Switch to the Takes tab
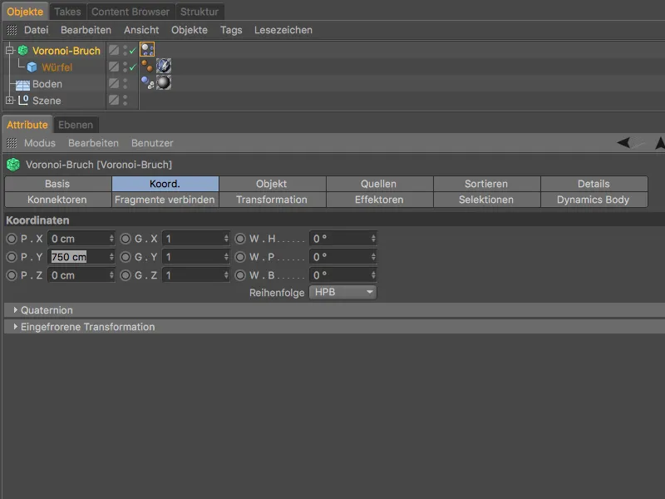 click(x=67, y=12)
